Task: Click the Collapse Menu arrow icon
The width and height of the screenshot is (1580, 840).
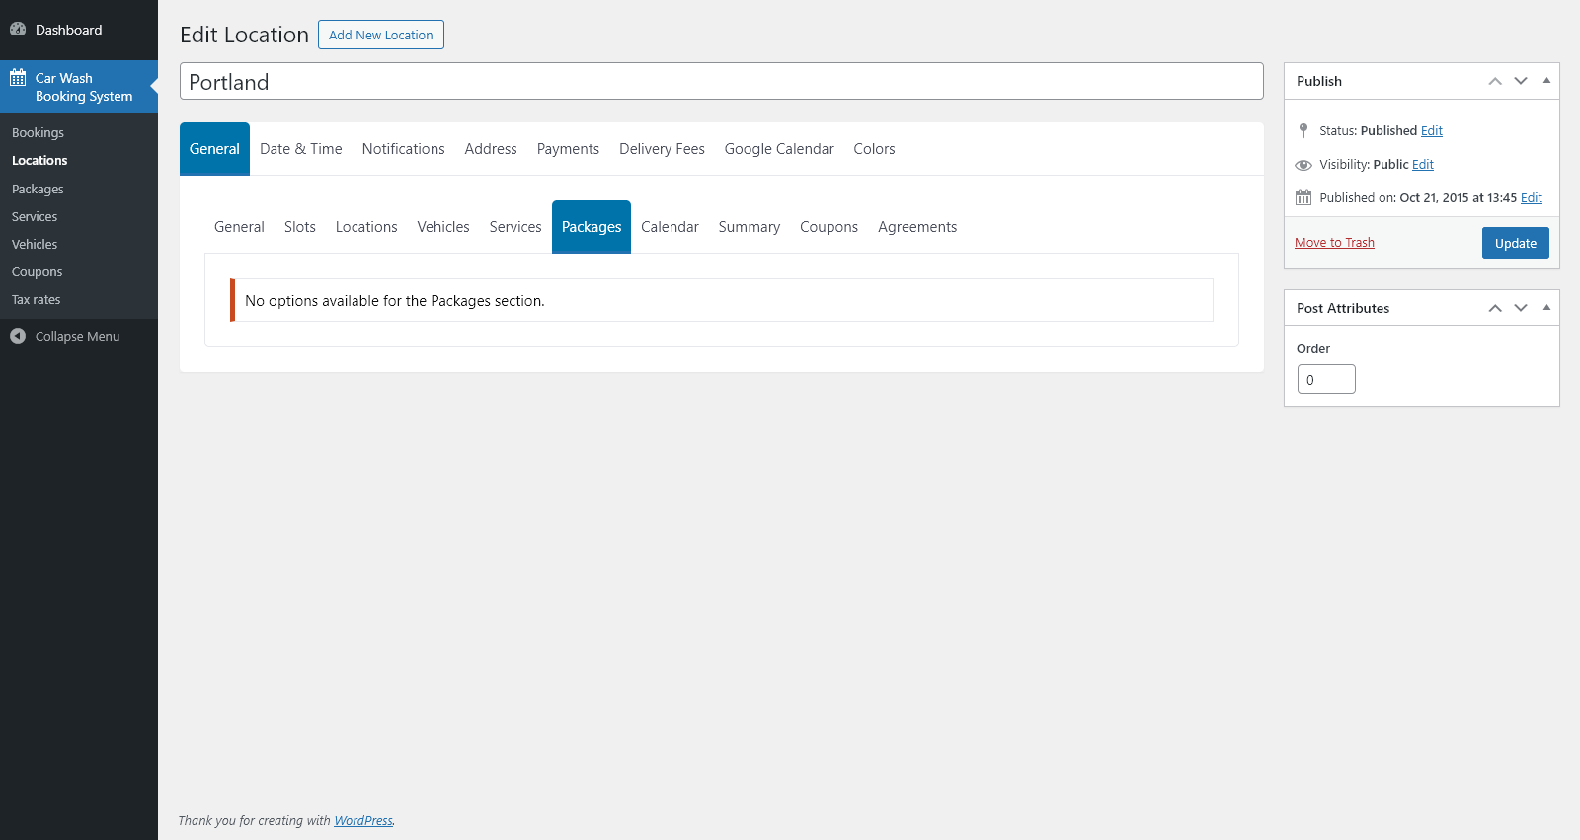Action: pos(18,336)
